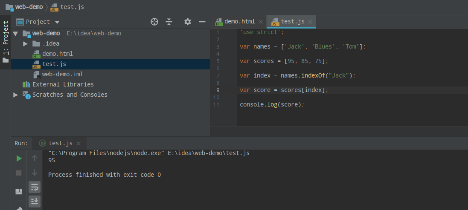Rerun test.js with green play button
Viewport: 468px width, 210px height.
point(19,158)
